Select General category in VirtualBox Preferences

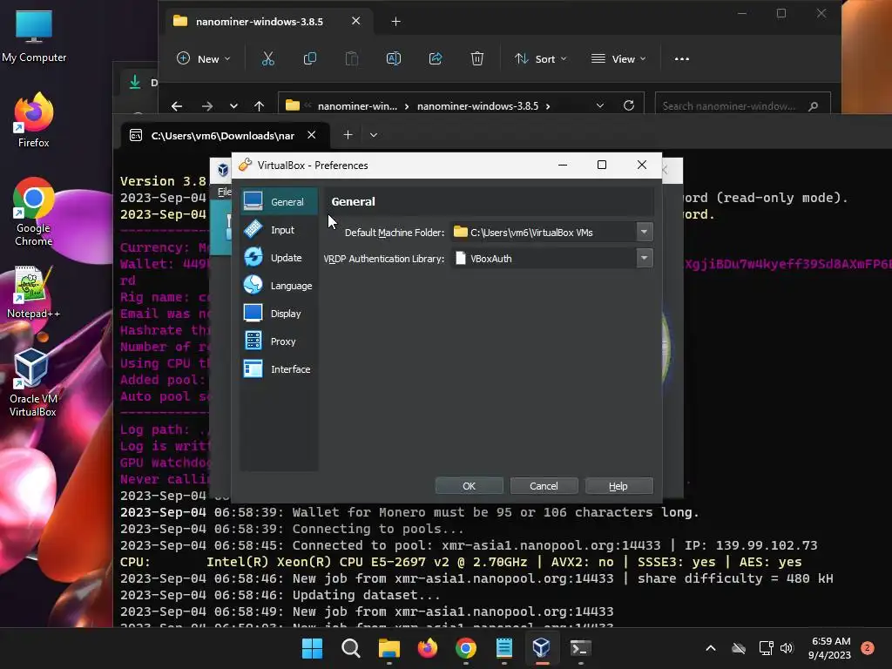(x=278, y=201)
